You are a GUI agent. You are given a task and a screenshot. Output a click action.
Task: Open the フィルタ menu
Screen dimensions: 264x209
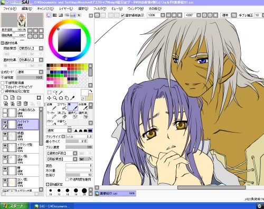(100, 8)
